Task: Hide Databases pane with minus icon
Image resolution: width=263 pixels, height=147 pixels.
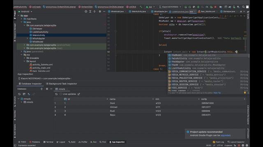Action: coord(51,89)
